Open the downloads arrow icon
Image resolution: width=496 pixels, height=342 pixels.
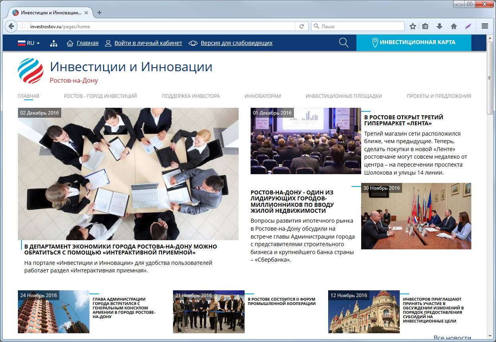coord(440,27)
